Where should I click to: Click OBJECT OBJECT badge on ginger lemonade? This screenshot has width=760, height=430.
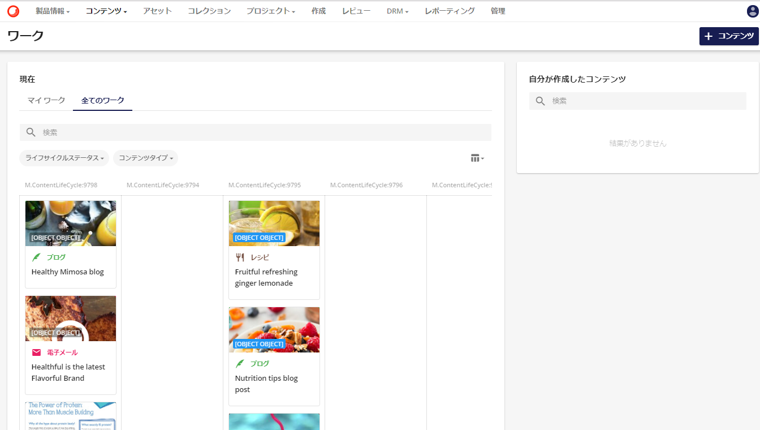pyautogui.click(x=259, y=238)
